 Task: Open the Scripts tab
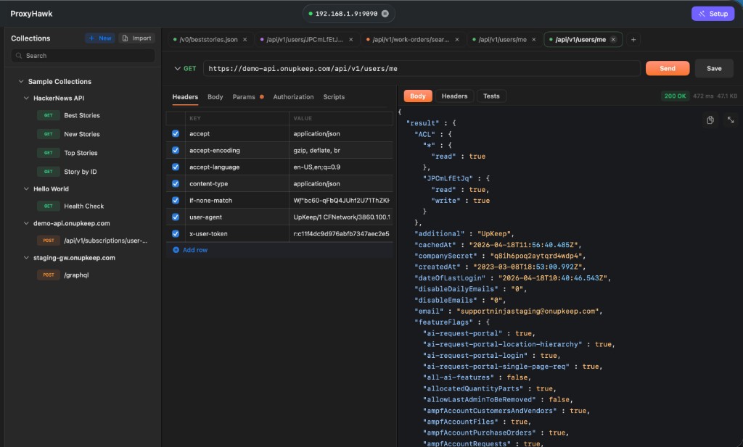coord(334,97)
